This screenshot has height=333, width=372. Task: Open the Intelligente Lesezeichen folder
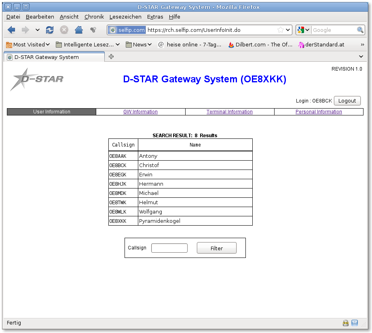pyautogui.click(x=88, y=44)
